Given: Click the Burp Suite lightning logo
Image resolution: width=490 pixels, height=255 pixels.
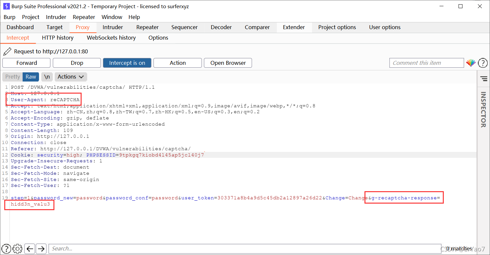Looking at the screenshot, I should [6, 6].
